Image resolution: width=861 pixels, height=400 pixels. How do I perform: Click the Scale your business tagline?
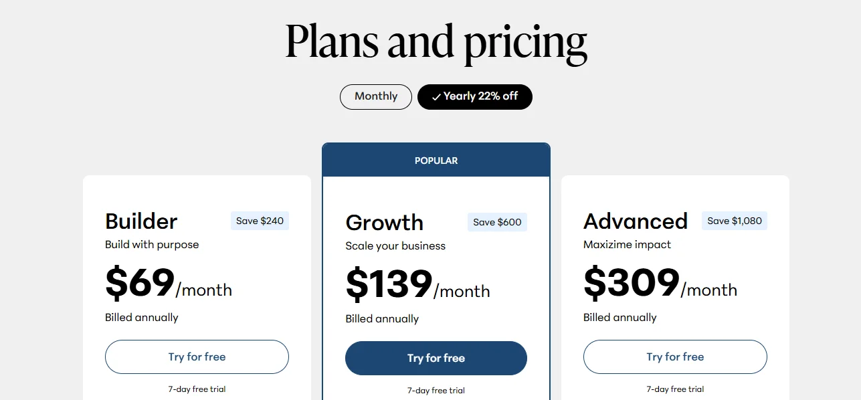pyautogui.click(x=395, y=245)
